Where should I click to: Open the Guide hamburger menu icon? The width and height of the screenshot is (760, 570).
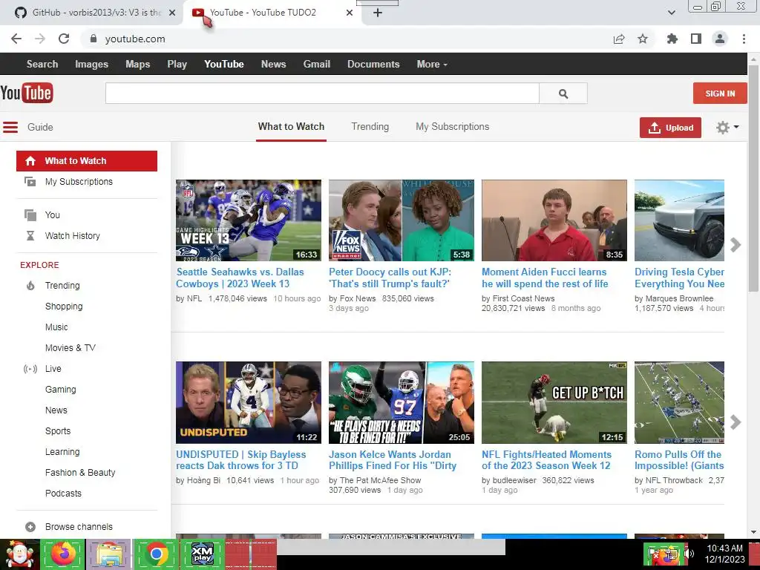[10, 127]
